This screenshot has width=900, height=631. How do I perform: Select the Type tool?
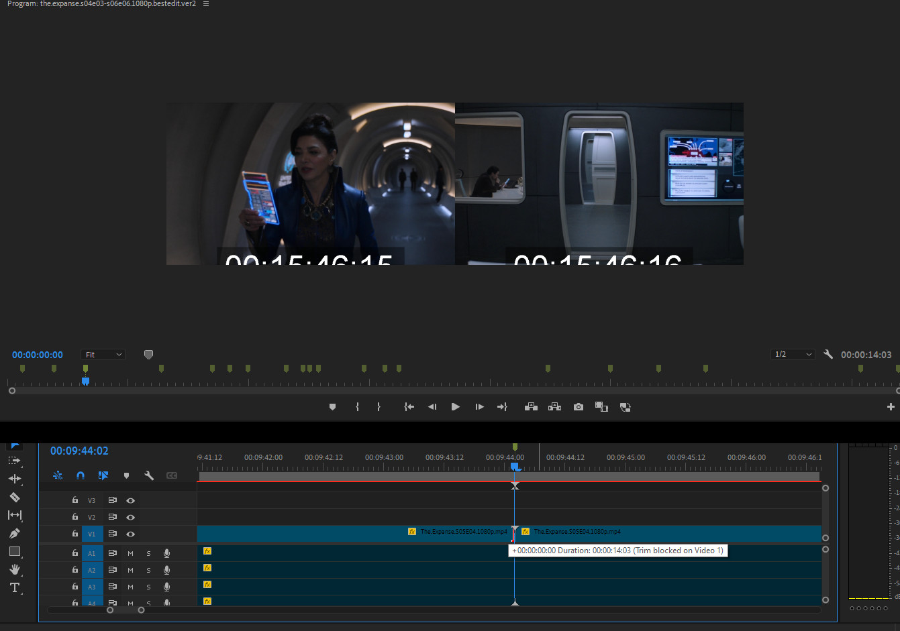click(x=14, y=588)
